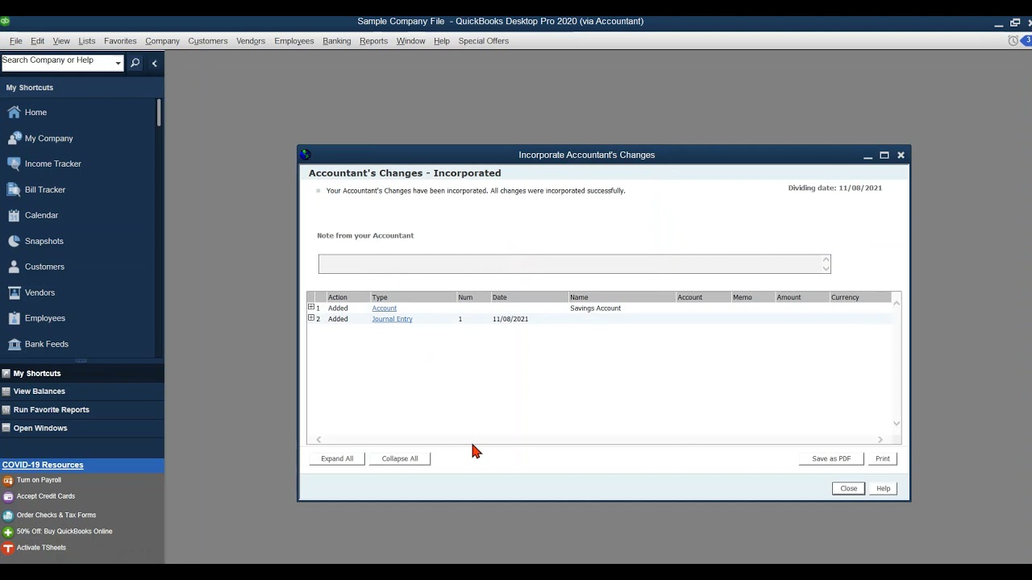Open the Edit menu
1032x580 pixels.
click(x=38, y=41)
